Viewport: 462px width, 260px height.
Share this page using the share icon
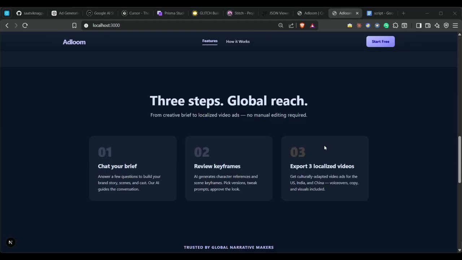pos(291,25)
